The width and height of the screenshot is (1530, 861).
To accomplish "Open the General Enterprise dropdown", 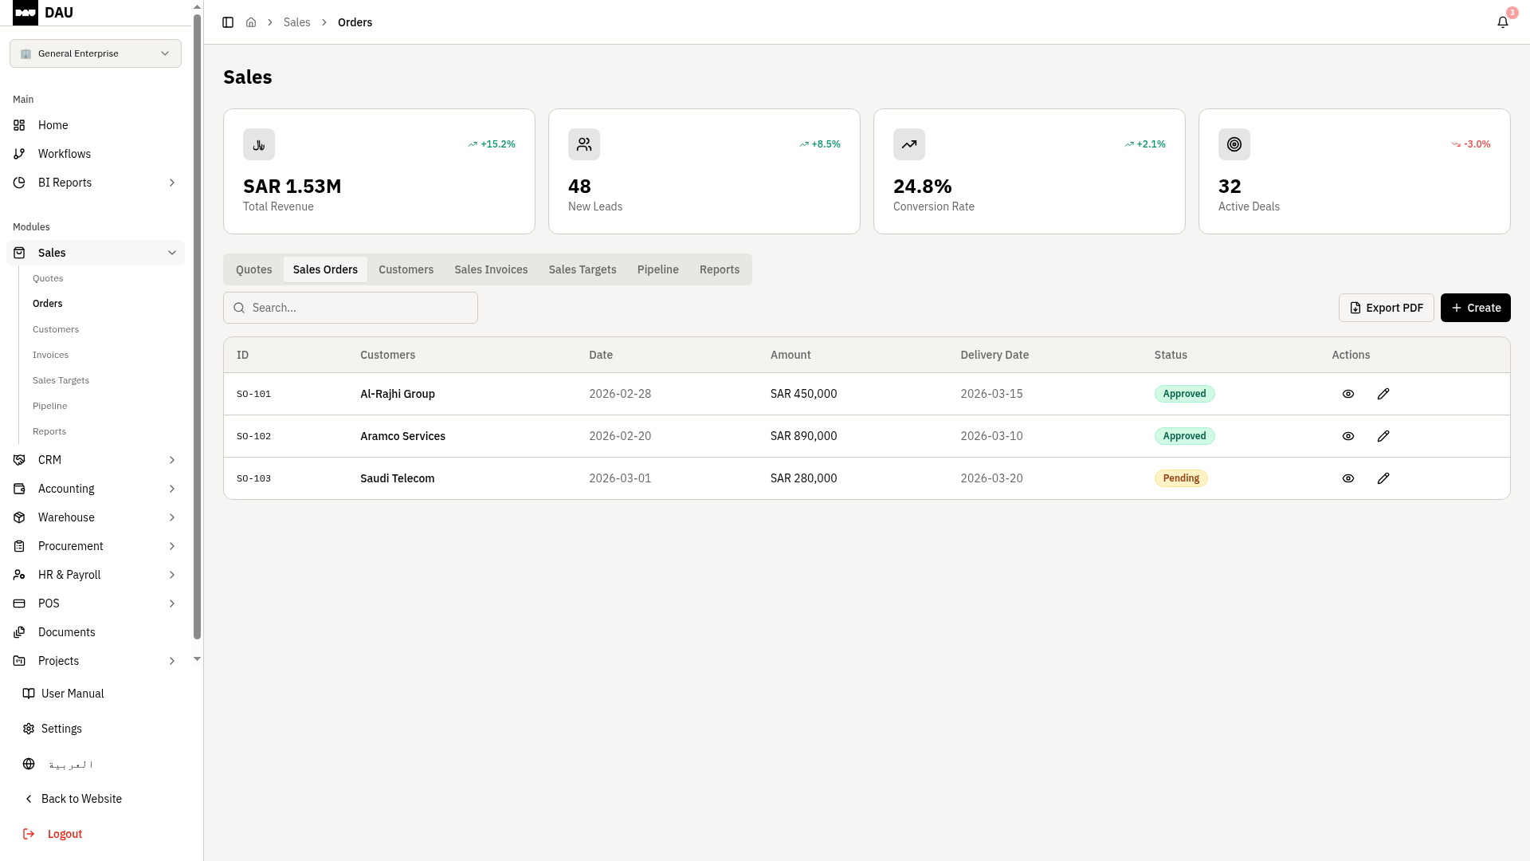I will 96,53.
